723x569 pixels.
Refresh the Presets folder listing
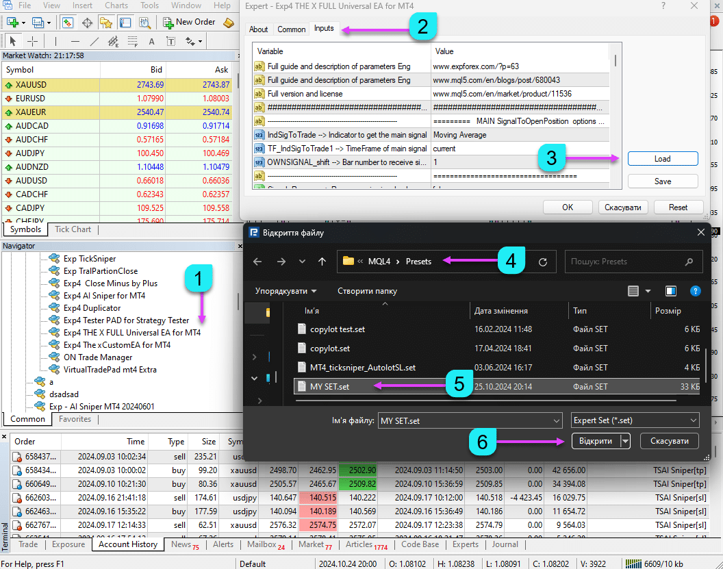543,262
